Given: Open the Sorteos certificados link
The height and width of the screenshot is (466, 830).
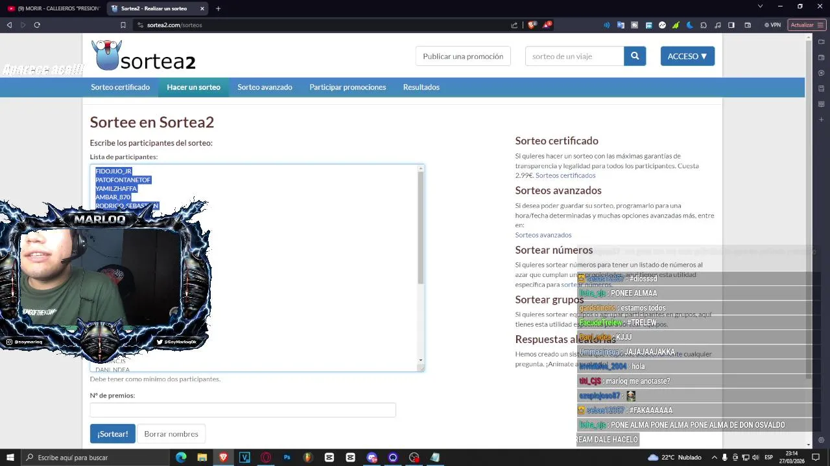Looking at the screenshot, I should [565, 175].
